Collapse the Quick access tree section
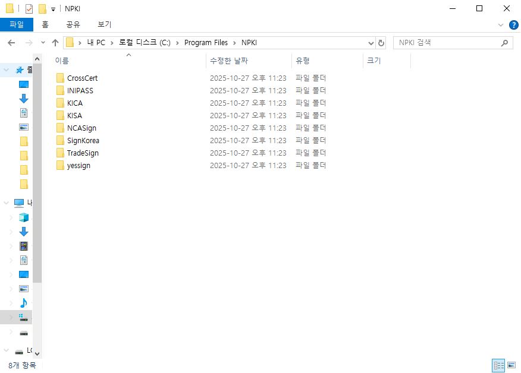This screenshot has height=373, width=521. coord(6,70)
